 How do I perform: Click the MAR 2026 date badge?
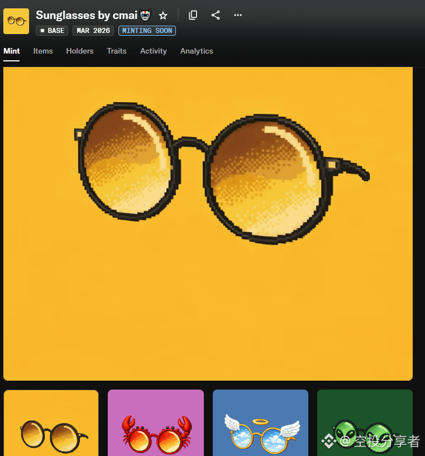(93, 31)
